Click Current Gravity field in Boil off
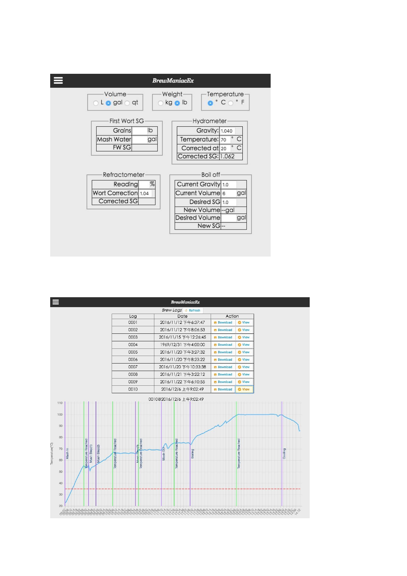This screenshot has width=407, height=576. [229, 184]
